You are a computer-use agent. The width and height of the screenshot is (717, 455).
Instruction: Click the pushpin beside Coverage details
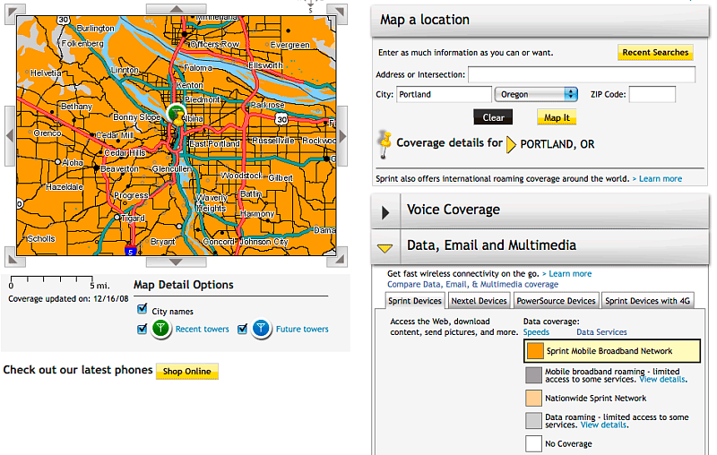385,144
